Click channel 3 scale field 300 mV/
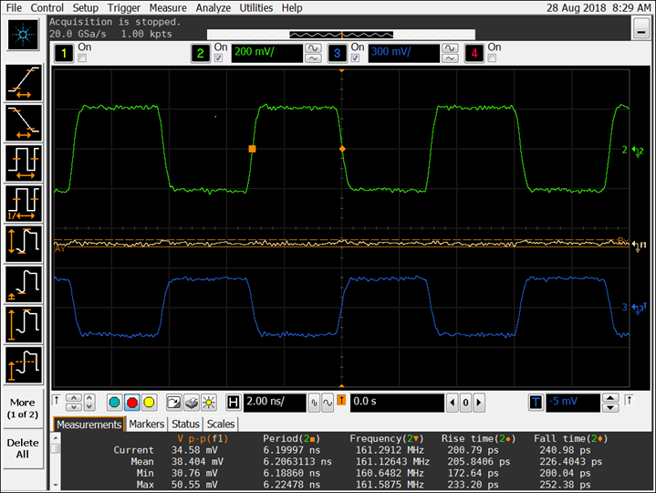This screenshot has height=493, width=656. (403, 53)
